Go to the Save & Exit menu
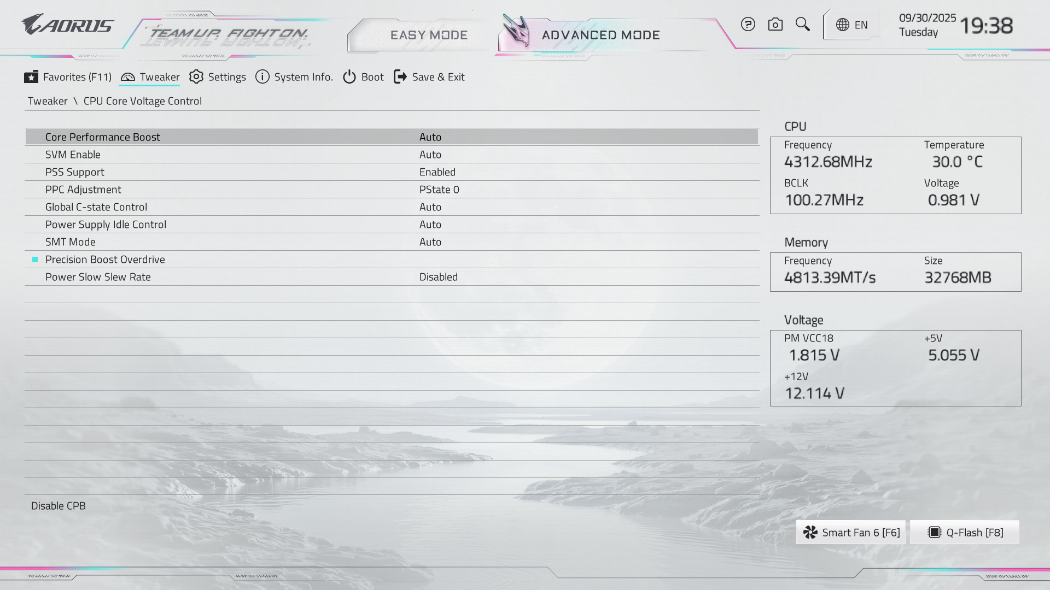The height and width of the screenshot is (590, 1050). tap(429, 77)
